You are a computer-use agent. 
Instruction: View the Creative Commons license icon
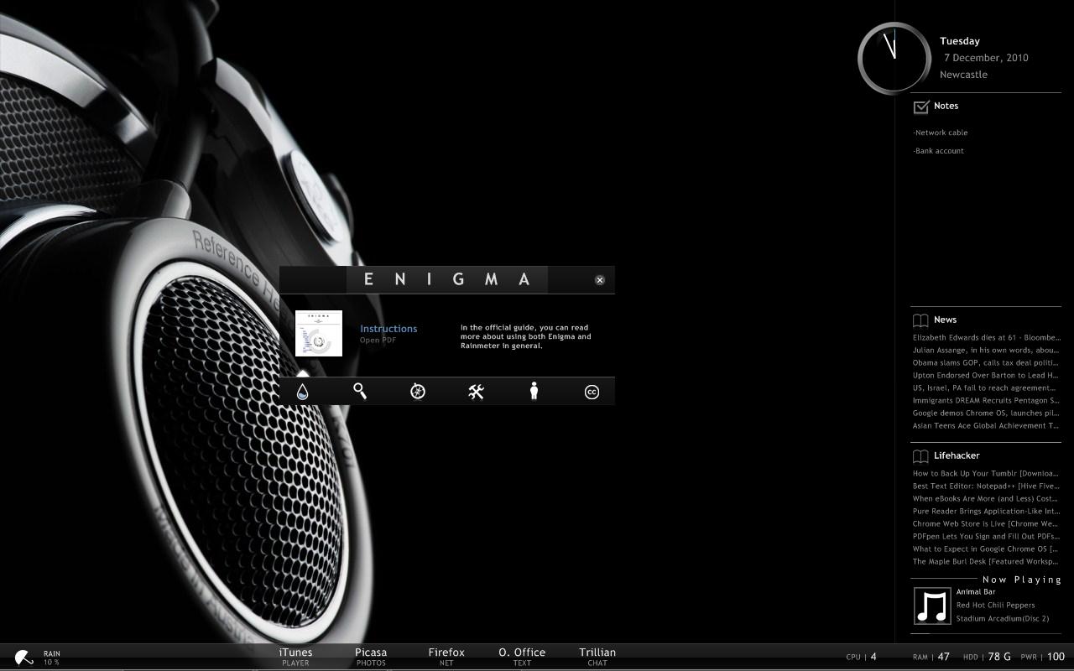[592, 391]
